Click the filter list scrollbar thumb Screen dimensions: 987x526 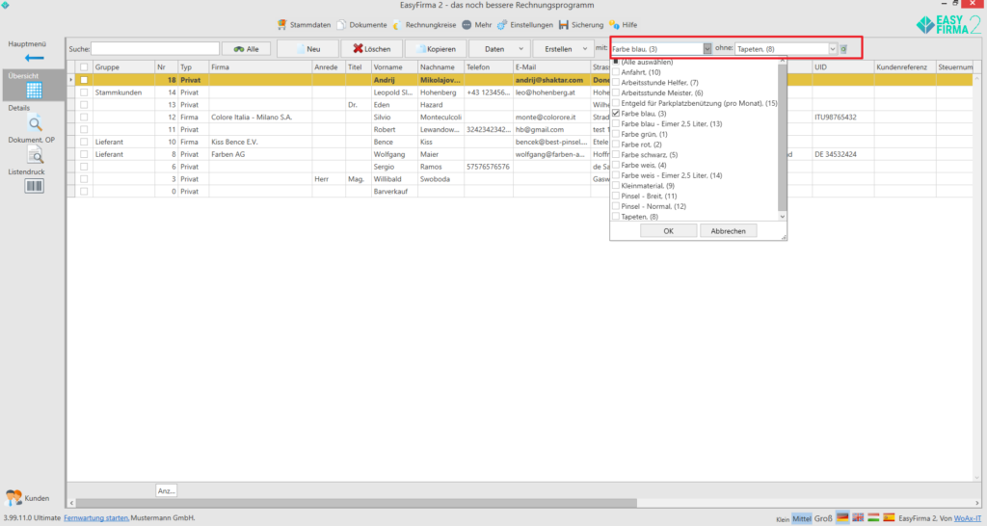[783, 137]
